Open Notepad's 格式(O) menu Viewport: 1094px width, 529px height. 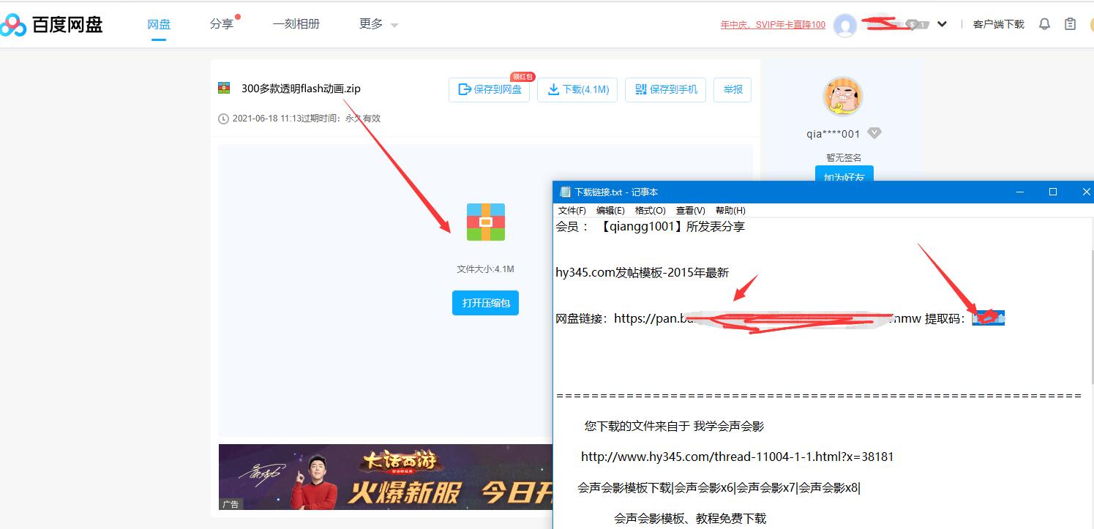click(651, 210)
